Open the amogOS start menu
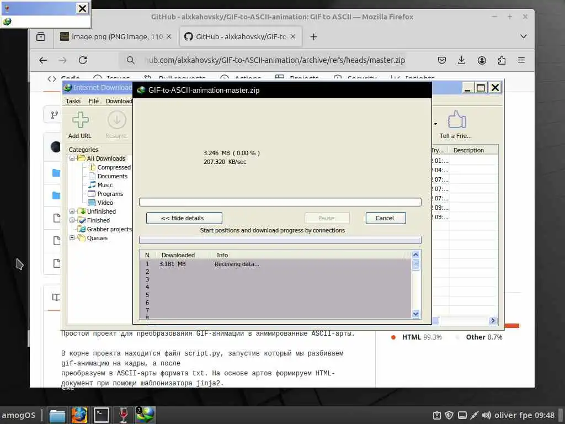Viewport: 565px width, 424px height. (x=19, y=415)
